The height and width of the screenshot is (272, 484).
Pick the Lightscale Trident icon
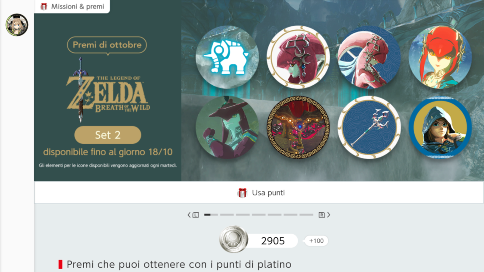point(369,127)
